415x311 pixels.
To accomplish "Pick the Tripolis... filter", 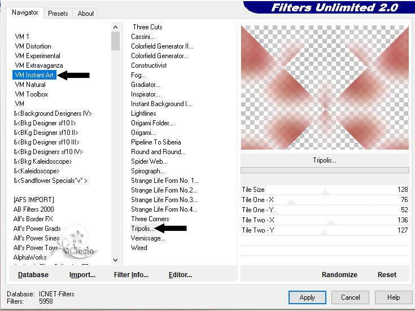I will point(142,229).
